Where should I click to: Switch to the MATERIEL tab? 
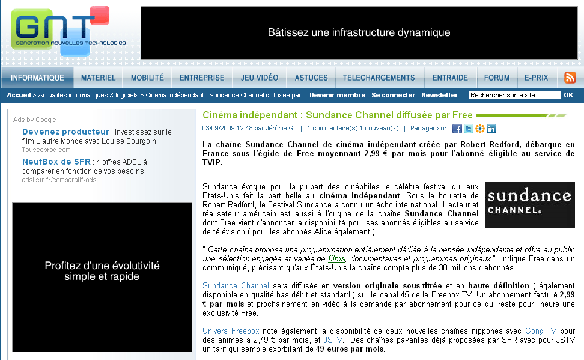[x=99, y=78]
